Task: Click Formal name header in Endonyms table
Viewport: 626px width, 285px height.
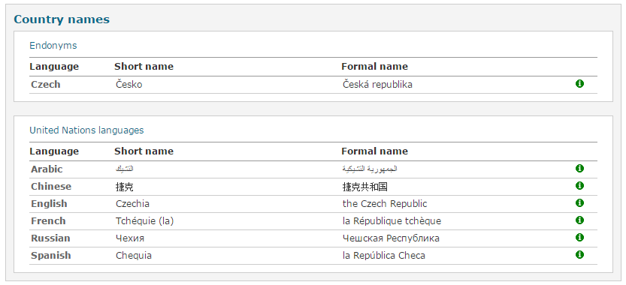Action: [374, 67]
